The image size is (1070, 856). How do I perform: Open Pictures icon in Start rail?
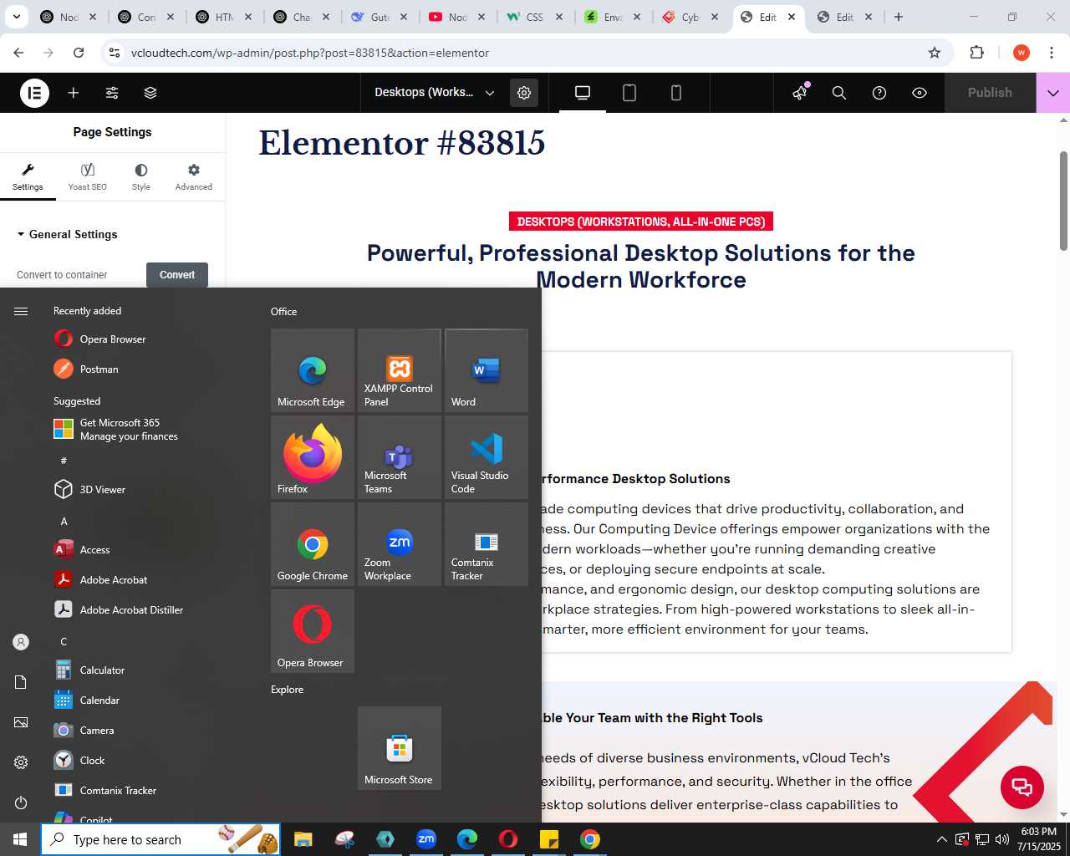point(21,722)
